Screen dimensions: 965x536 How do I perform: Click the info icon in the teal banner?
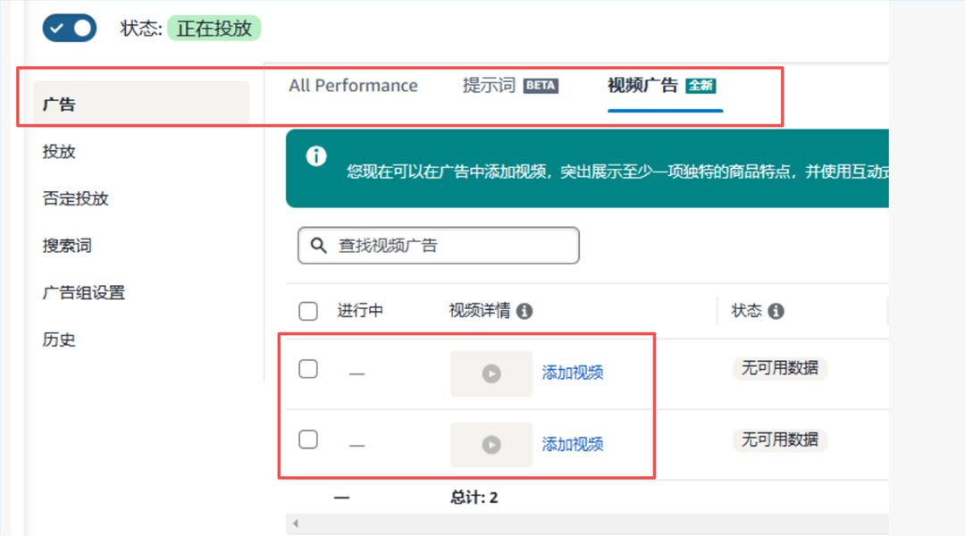[315, 157]
